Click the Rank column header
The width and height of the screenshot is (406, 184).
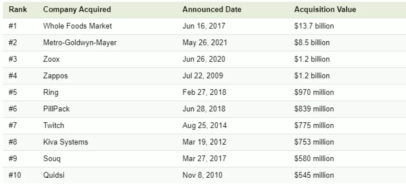[18, 9]
